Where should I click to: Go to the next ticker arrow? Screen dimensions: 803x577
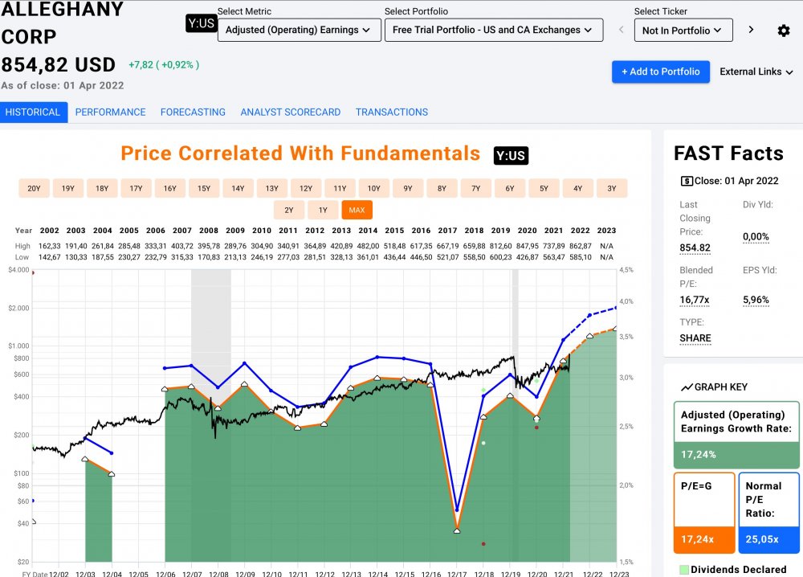[x=751, y=30]
